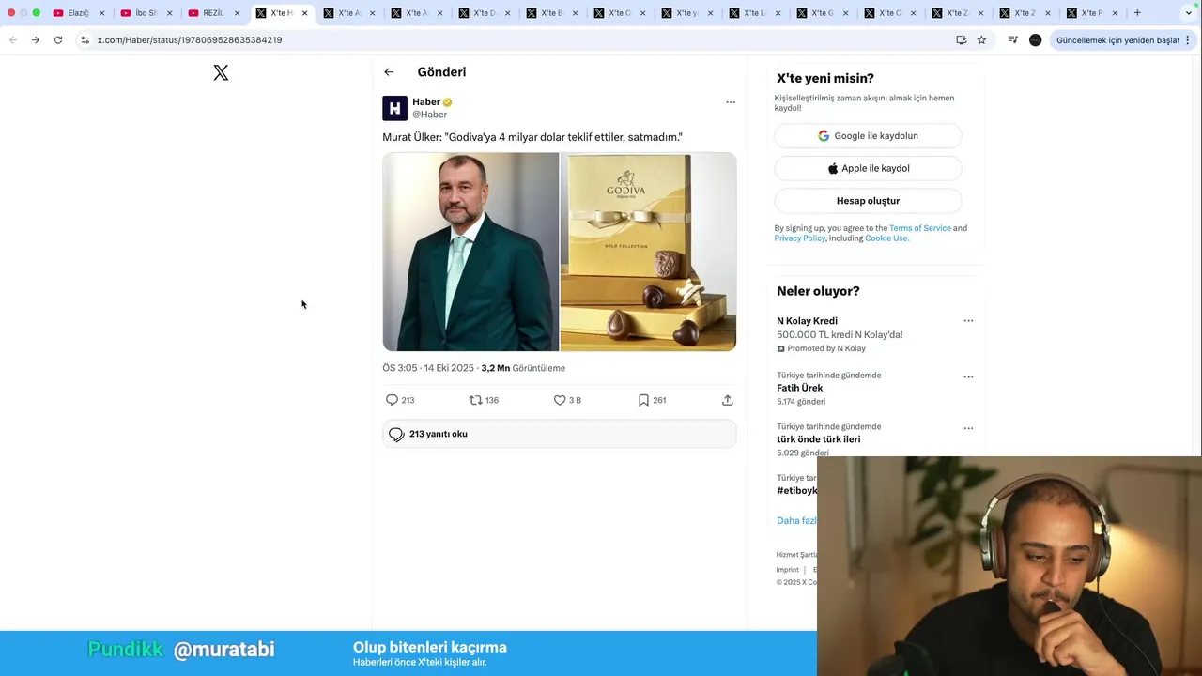Bookmark the tweet showing 261 saves
Viewport: 1202px width, 676px height.
(x=643, y=400)
